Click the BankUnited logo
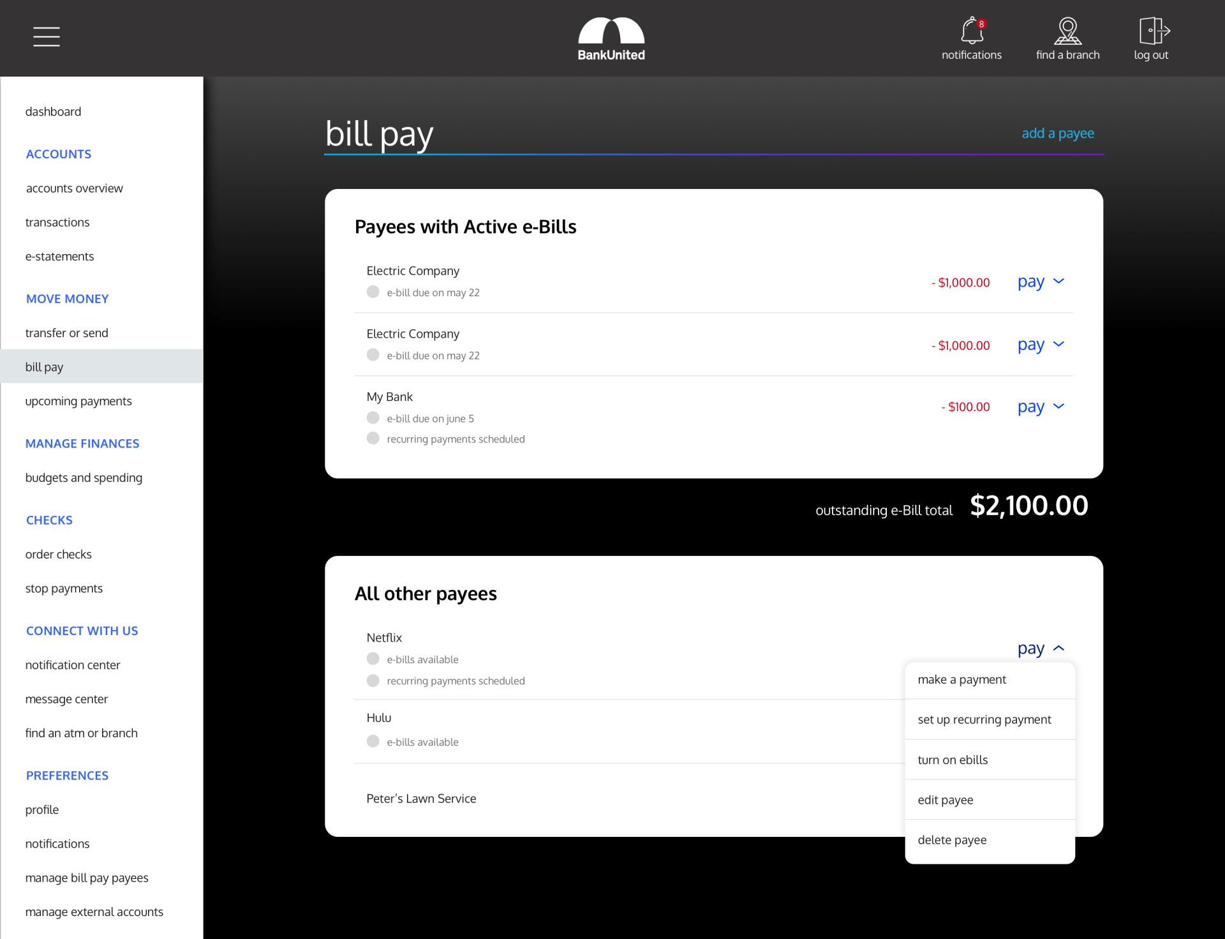This screenshot has height=939, width=1225. [x=611, y=38]
